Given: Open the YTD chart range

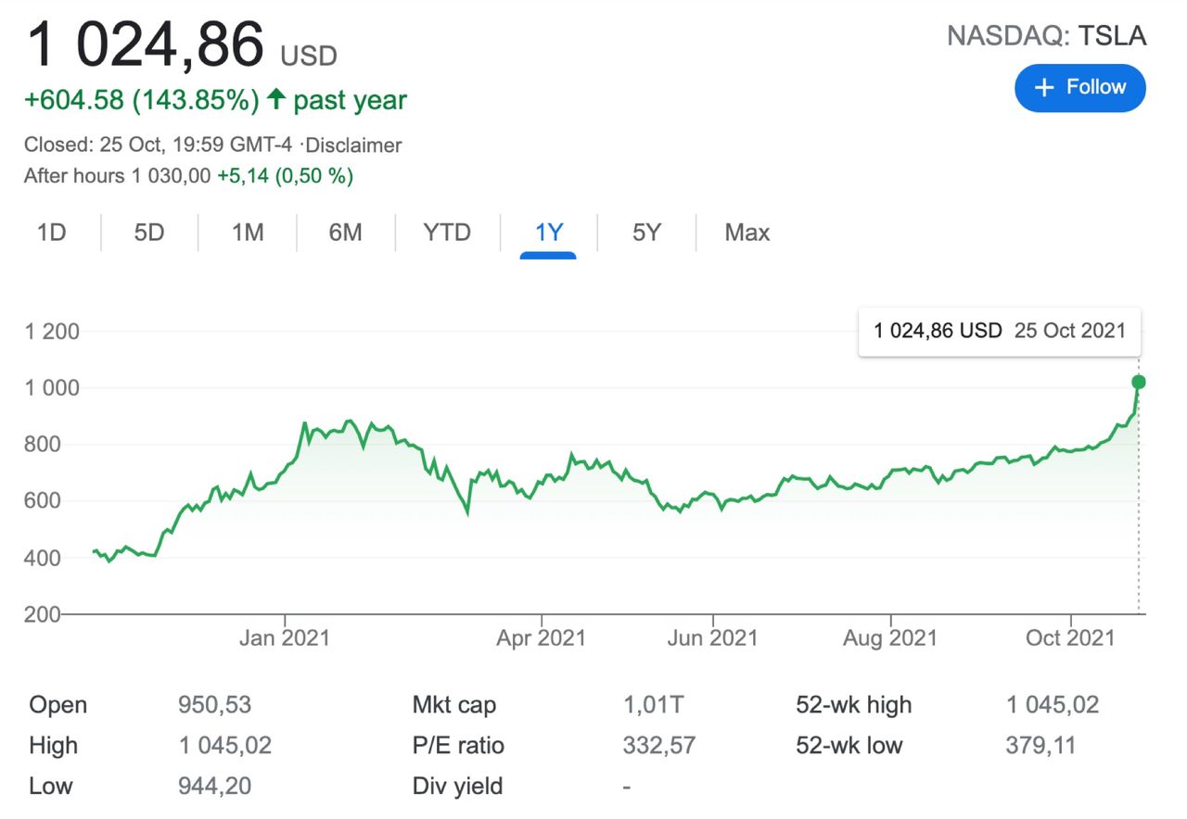Looking at the screenshot, I should (x=447, y=232).
